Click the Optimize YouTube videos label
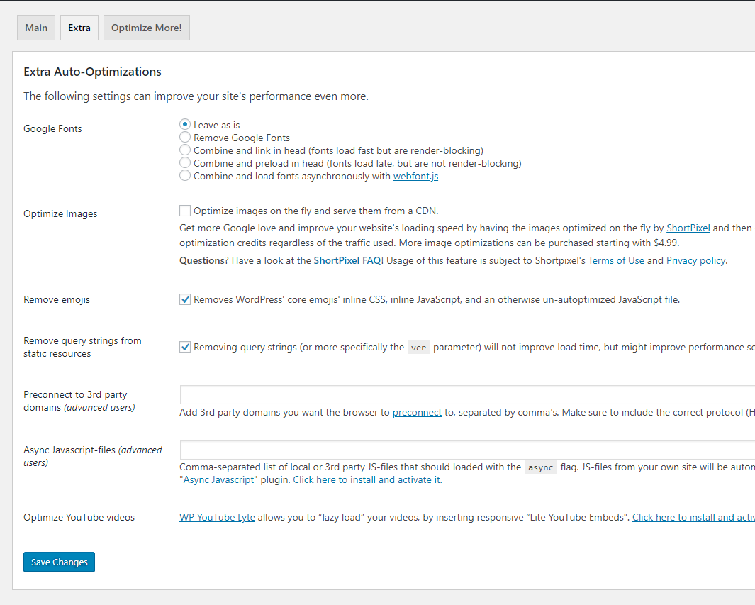 (x=79, y=517)
